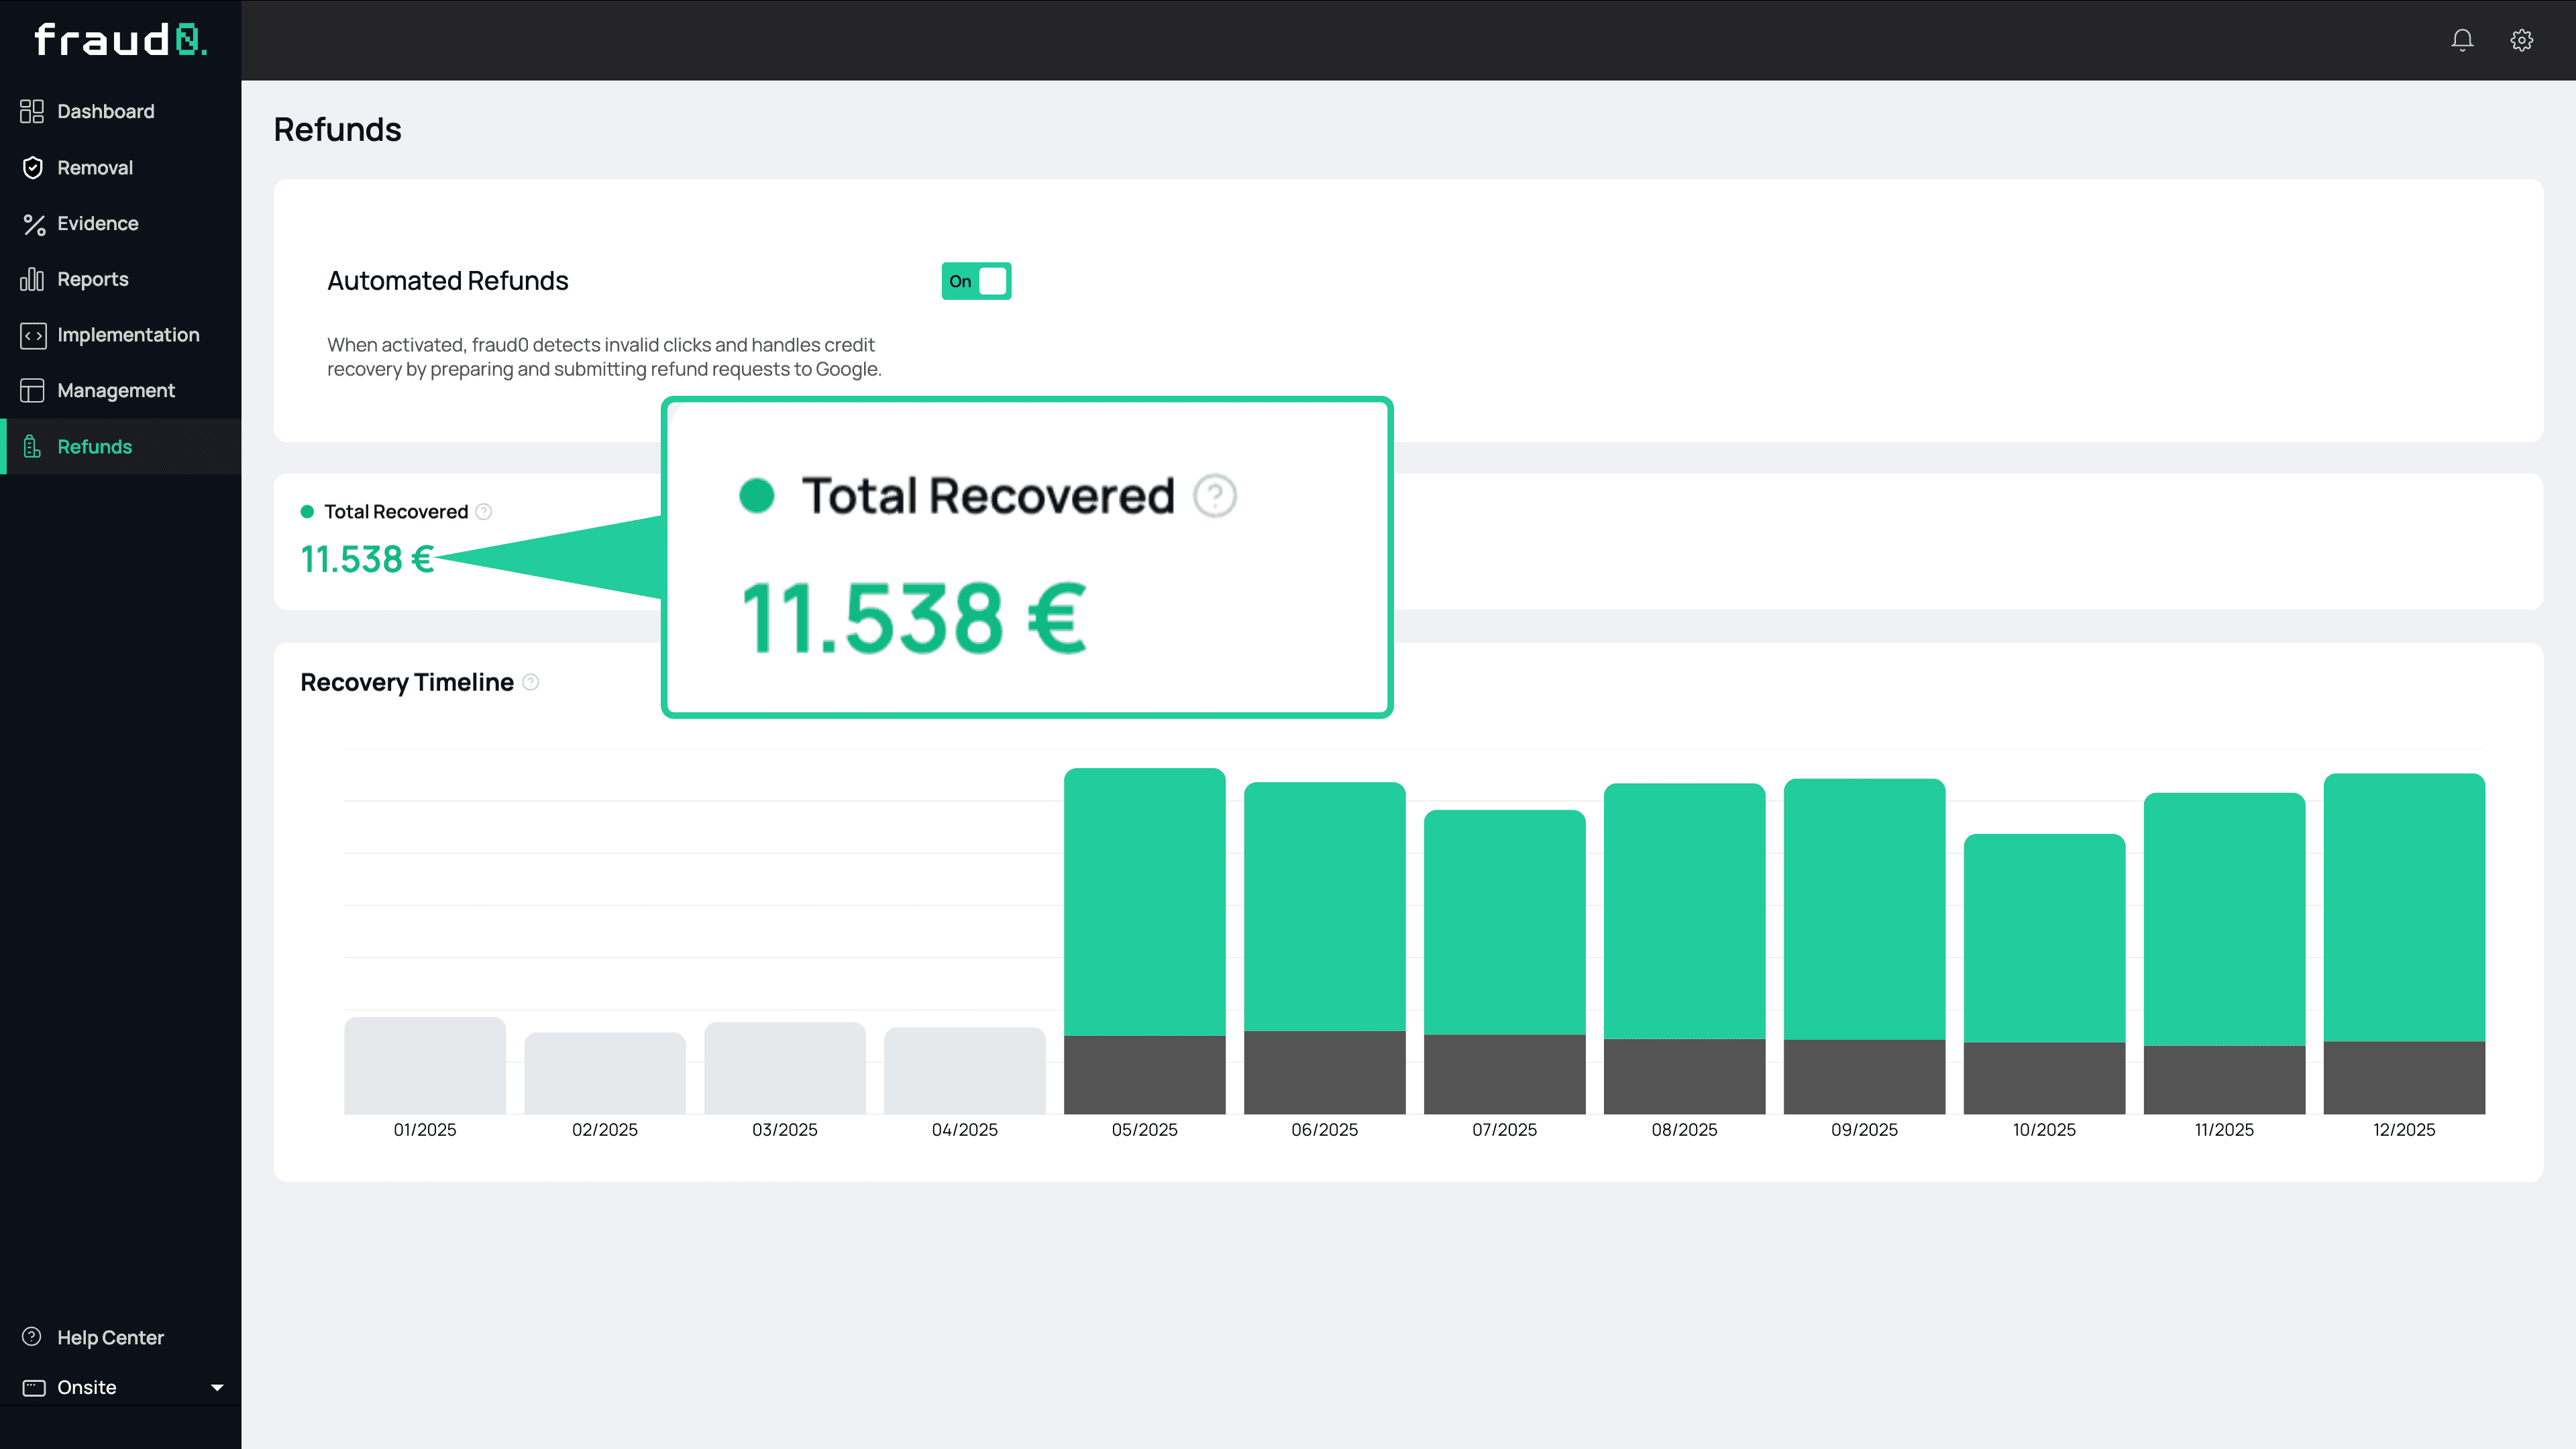Switch to the Refunds page
Screen dimensions: 2576x1449
pos(94,446)
